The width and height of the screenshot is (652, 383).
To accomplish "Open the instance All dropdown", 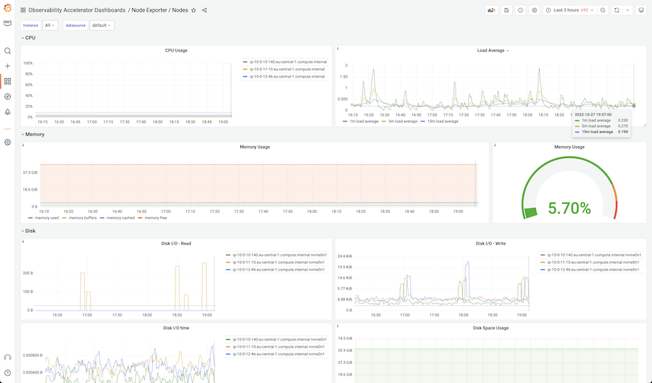I will (x=50, y=25).
